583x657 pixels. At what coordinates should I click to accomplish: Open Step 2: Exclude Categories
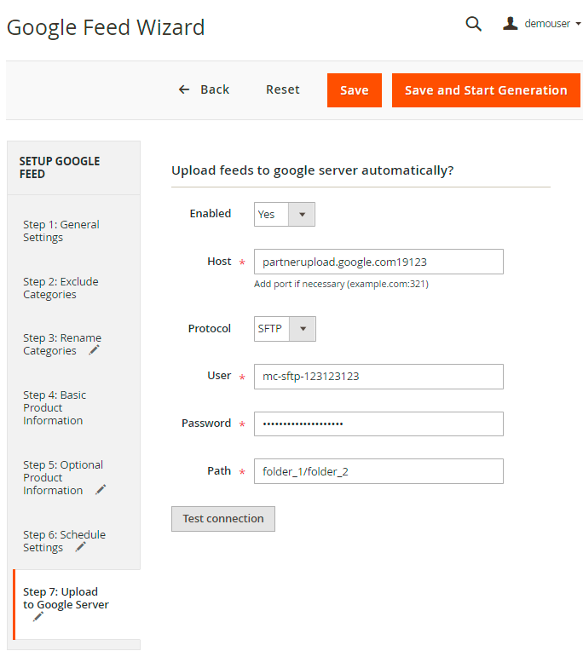pos(61,288)
